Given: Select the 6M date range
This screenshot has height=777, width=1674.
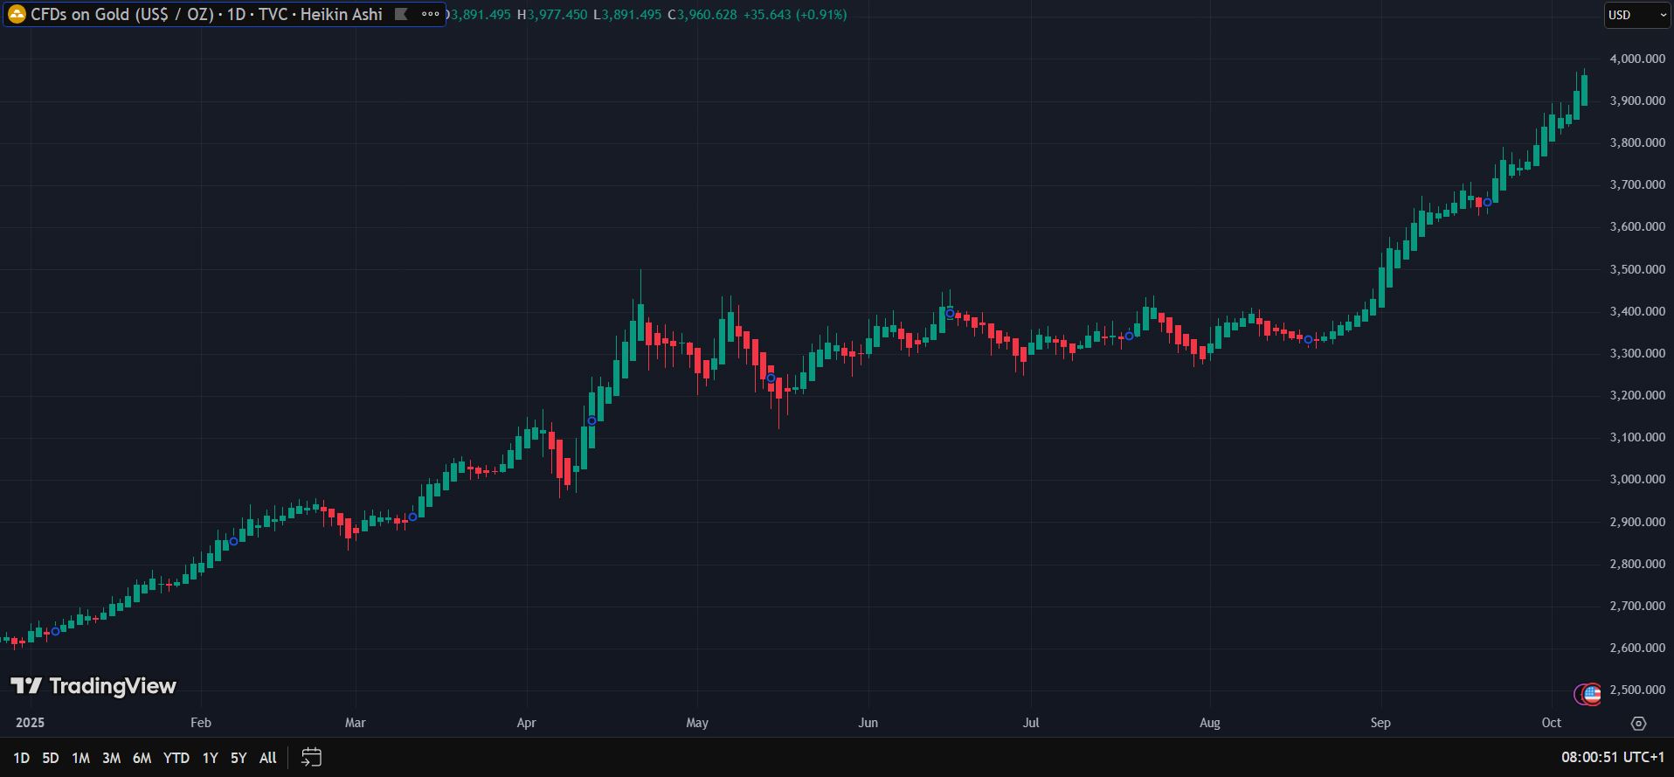Looking at the screenshot, I should point(142,758).
